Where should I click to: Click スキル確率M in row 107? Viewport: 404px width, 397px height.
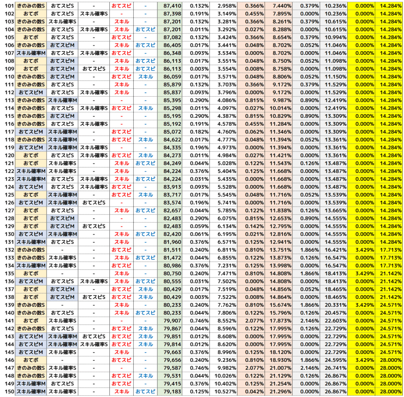pyautogui.click(x=31, y=53)
